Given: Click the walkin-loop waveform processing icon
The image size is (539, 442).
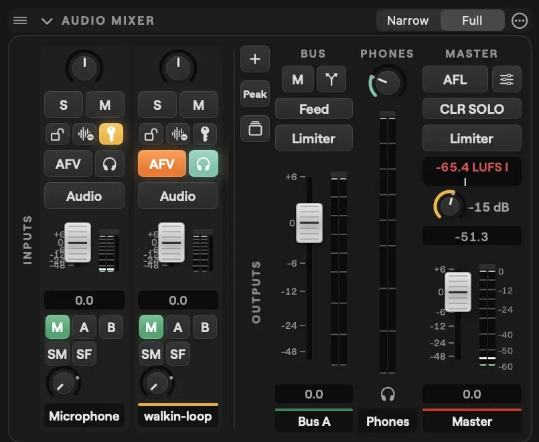Looking at the screenshot, I should pos(178,134).
